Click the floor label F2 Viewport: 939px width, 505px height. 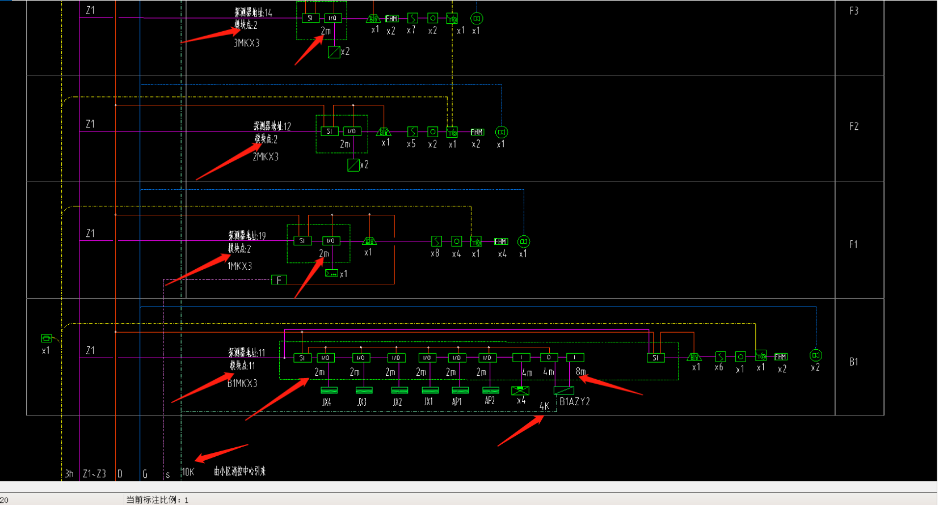pos(854,126)
